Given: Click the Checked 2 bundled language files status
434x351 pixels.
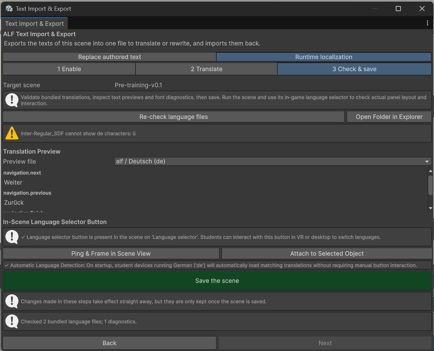Looking at the screenshot, I should coord(78,321).
